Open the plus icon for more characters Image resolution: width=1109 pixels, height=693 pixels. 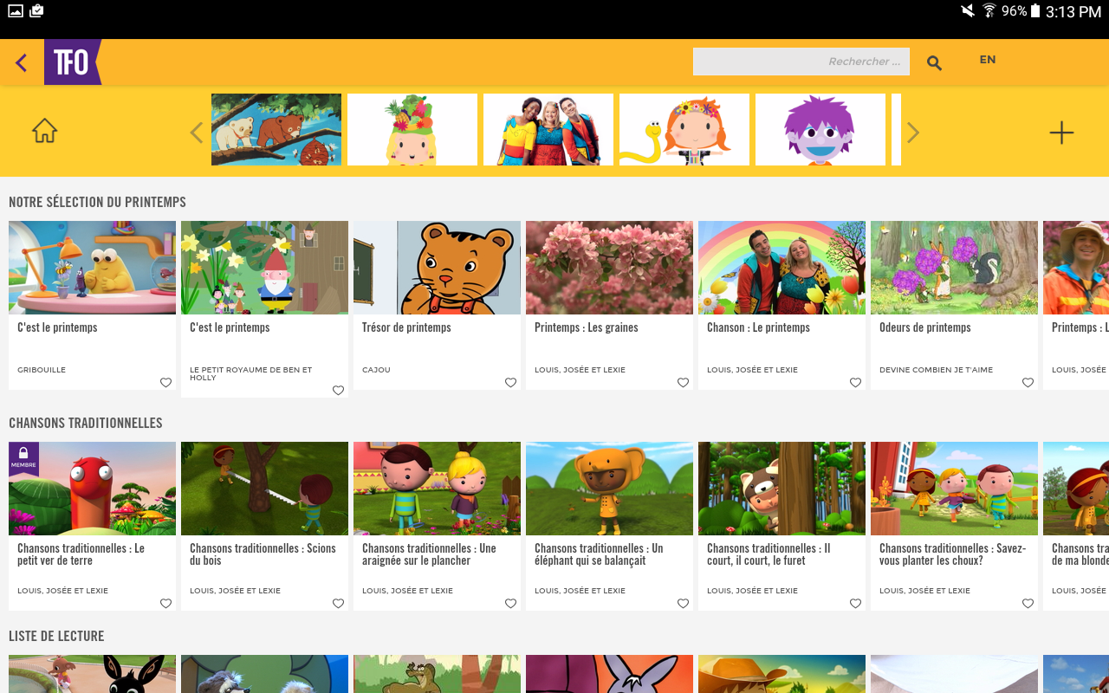(x=1061, y=133)
